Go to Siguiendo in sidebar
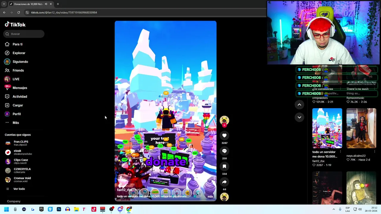 coord(20,62)
